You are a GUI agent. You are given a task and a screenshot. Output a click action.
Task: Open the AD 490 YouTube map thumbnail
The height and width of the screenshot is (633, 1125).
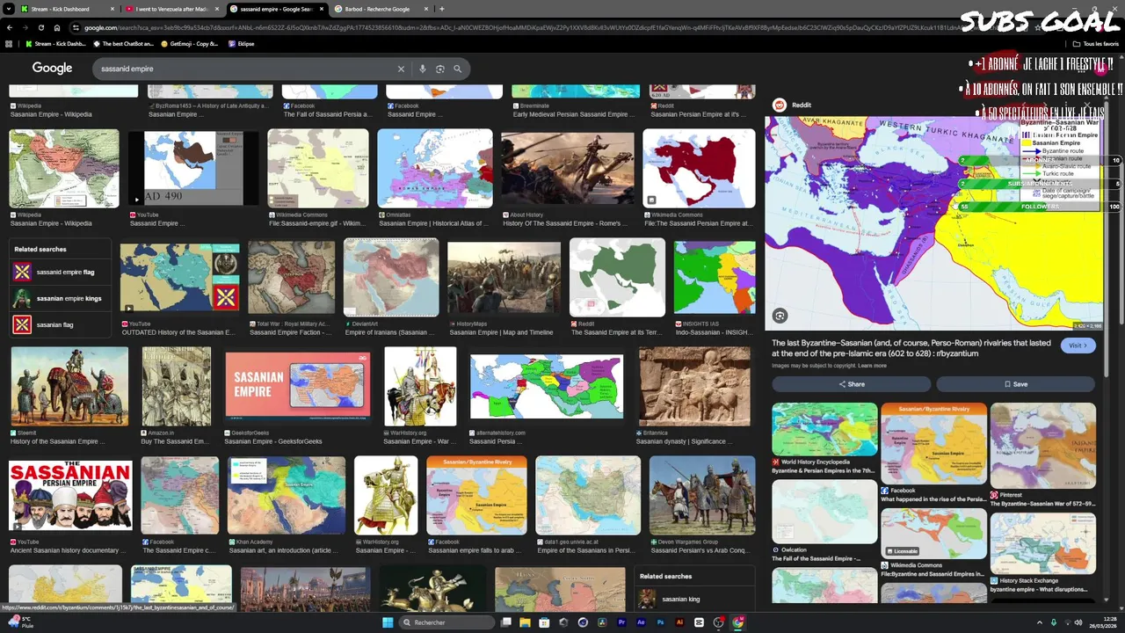193,168
